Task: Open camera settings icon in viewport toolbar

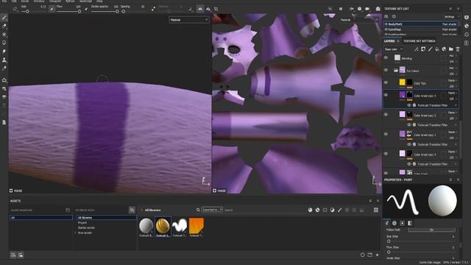Action: 367,9
